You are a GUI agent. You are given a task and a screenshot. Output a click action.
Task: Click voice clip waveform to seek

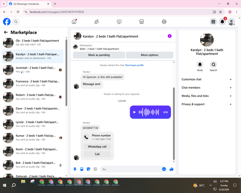click(149, 112)
